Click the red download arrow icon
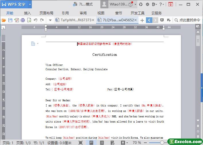203x145 pixels. (x=171, y=4)
